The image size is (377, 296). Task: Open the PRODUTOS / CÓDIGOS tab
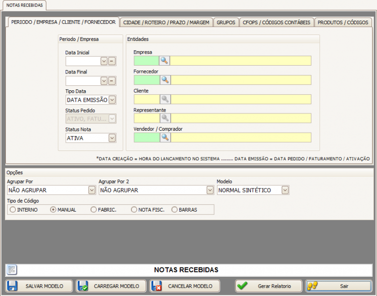343,22
